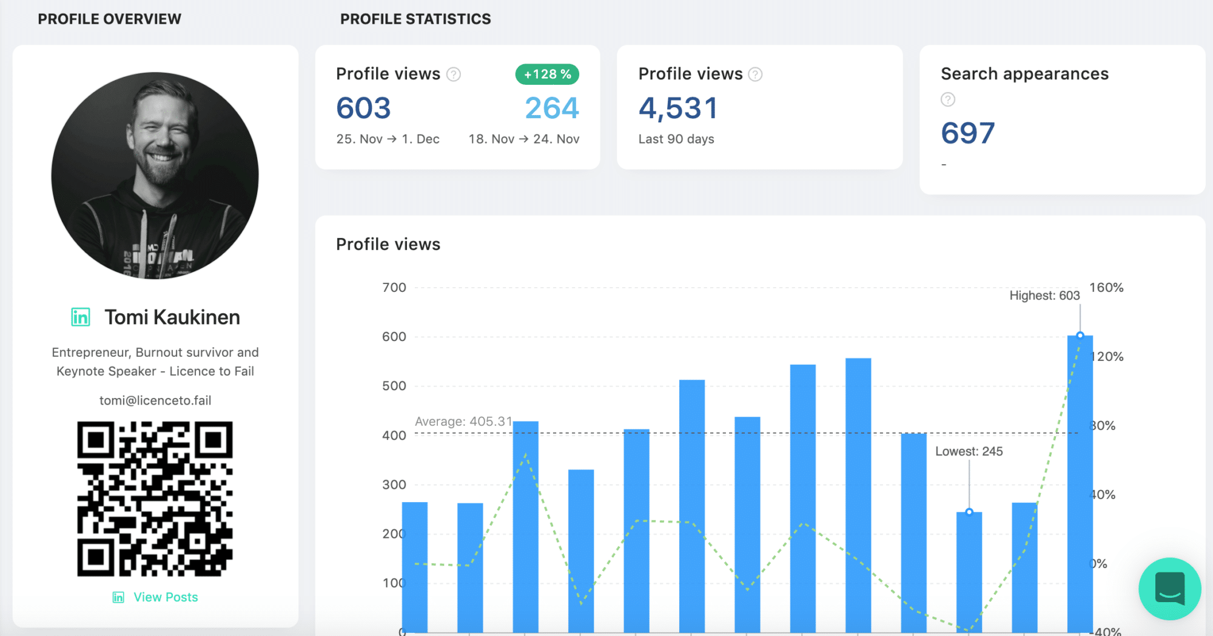Click the Profile views chart title
This screenshot has width=1213, height=636.
tap(388, 244)
